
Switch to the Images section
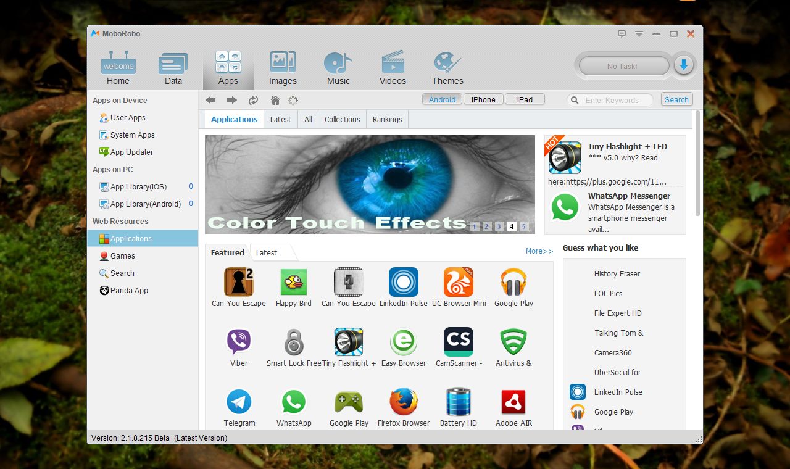tap(283, 69)
